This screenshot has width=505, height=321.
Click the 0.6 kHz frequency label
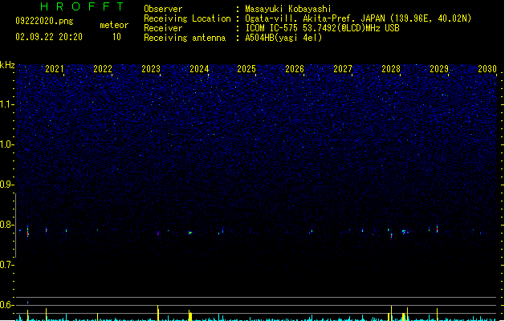[x=7, y=305]
